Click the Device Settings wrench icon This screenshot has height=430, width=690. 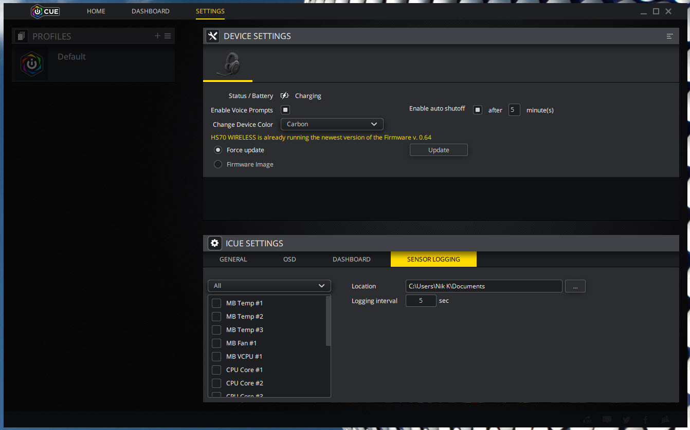(x=212, y=36)
